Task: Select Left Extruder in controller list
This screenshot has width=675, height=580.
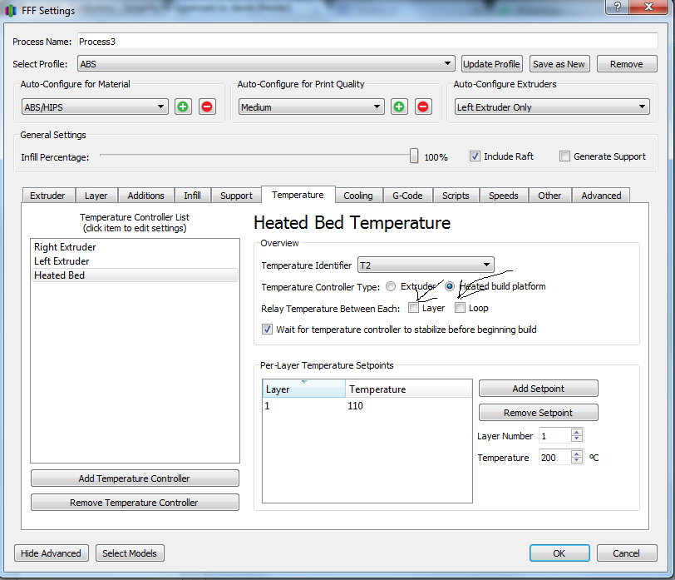Action: coord(135,261)
